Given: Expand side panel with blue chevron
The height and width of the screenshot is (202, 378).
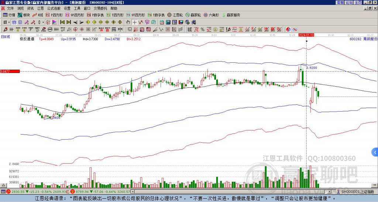Looking at the screenshot, I should 375,152.
